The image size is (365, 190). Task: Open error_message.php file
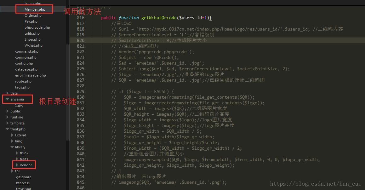pos(31,75)
